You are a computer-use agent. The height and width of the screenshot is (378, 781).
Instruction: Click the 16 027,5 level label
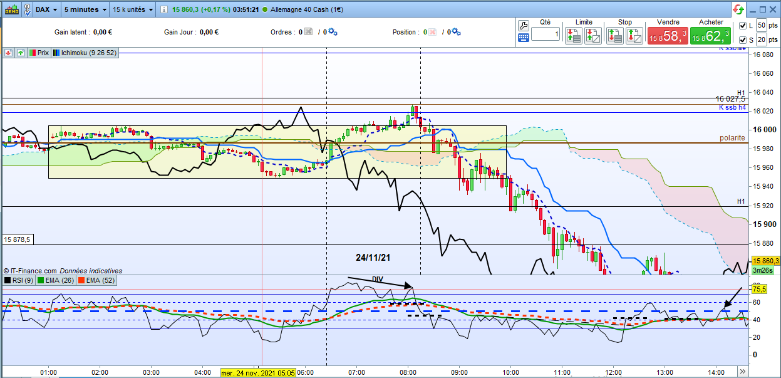tap(731, 99)
